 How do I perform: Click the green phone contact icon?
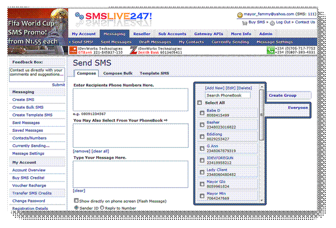point(270,50)
